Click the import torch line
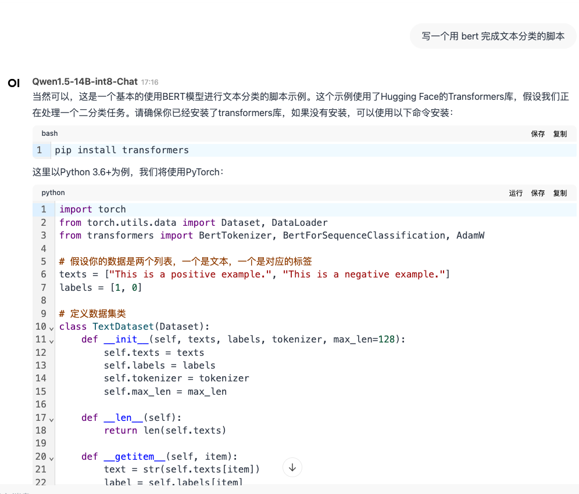Viewport: 579px width, 494px height. tap(92, 210)
